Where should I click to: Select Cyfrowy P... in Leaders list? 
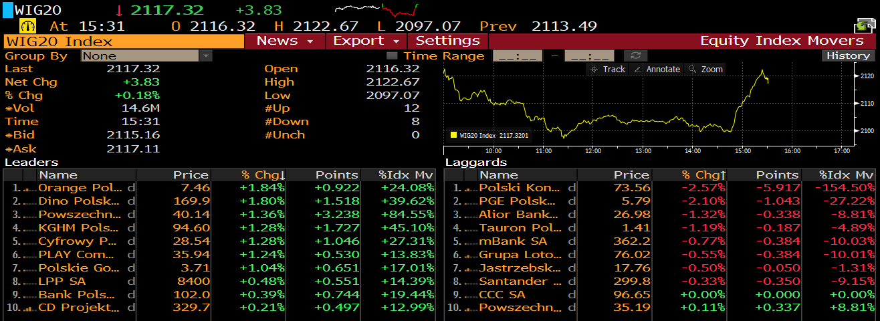(78, 241)
